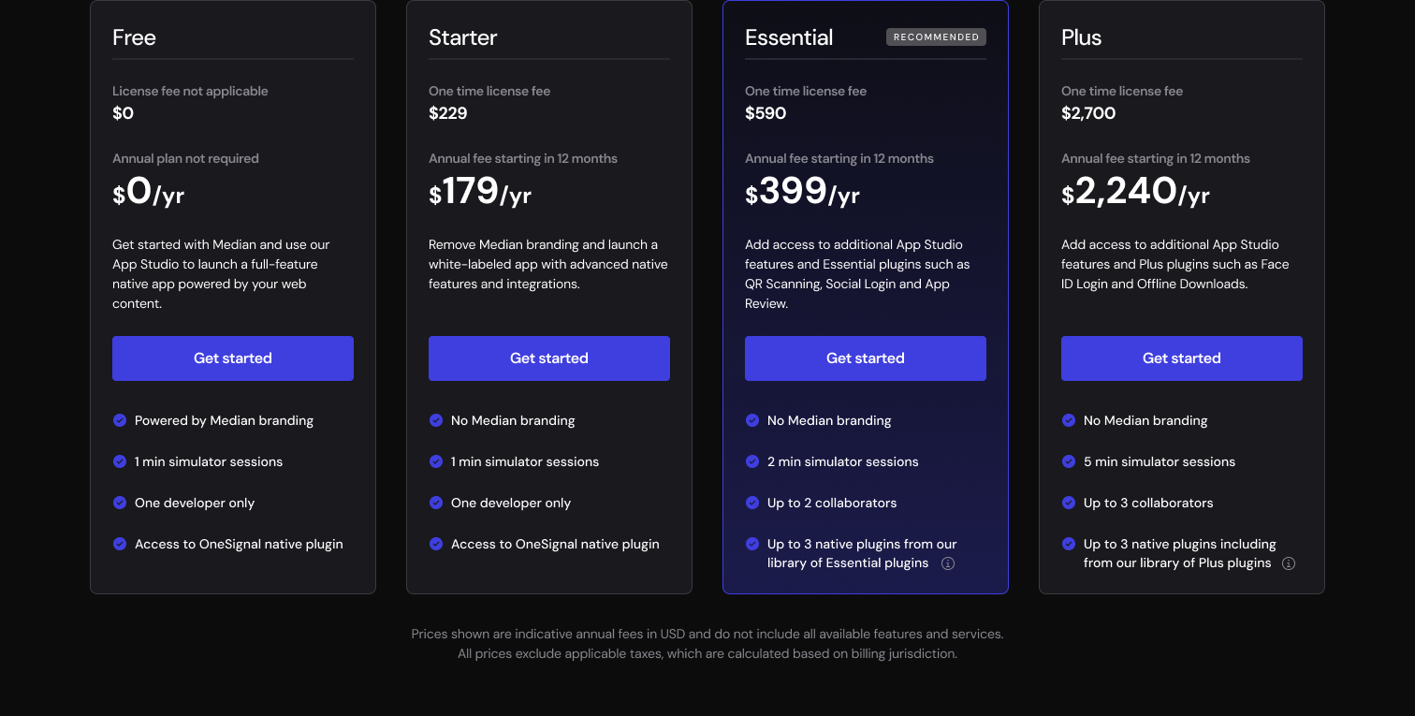Click checkmark beside Starter's Access to OneSignal plugin
This screenshot has height=716, width=1415.
436,544
